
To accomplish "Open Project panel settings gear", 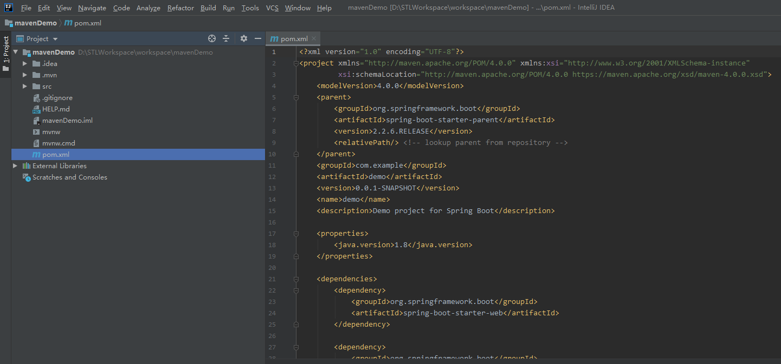I will [244, 38].
